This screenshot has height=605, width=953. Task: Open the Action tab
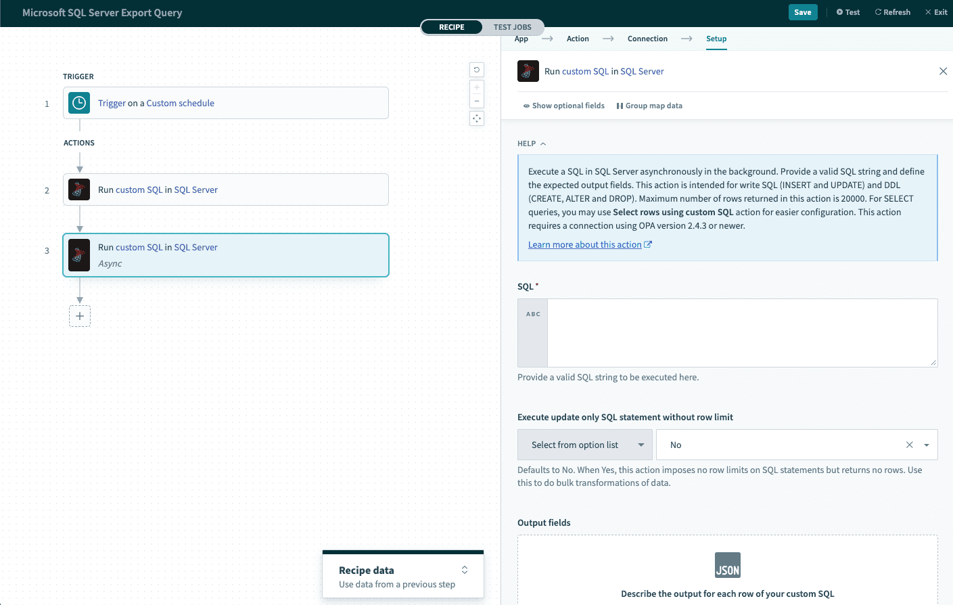click(578, 39)
